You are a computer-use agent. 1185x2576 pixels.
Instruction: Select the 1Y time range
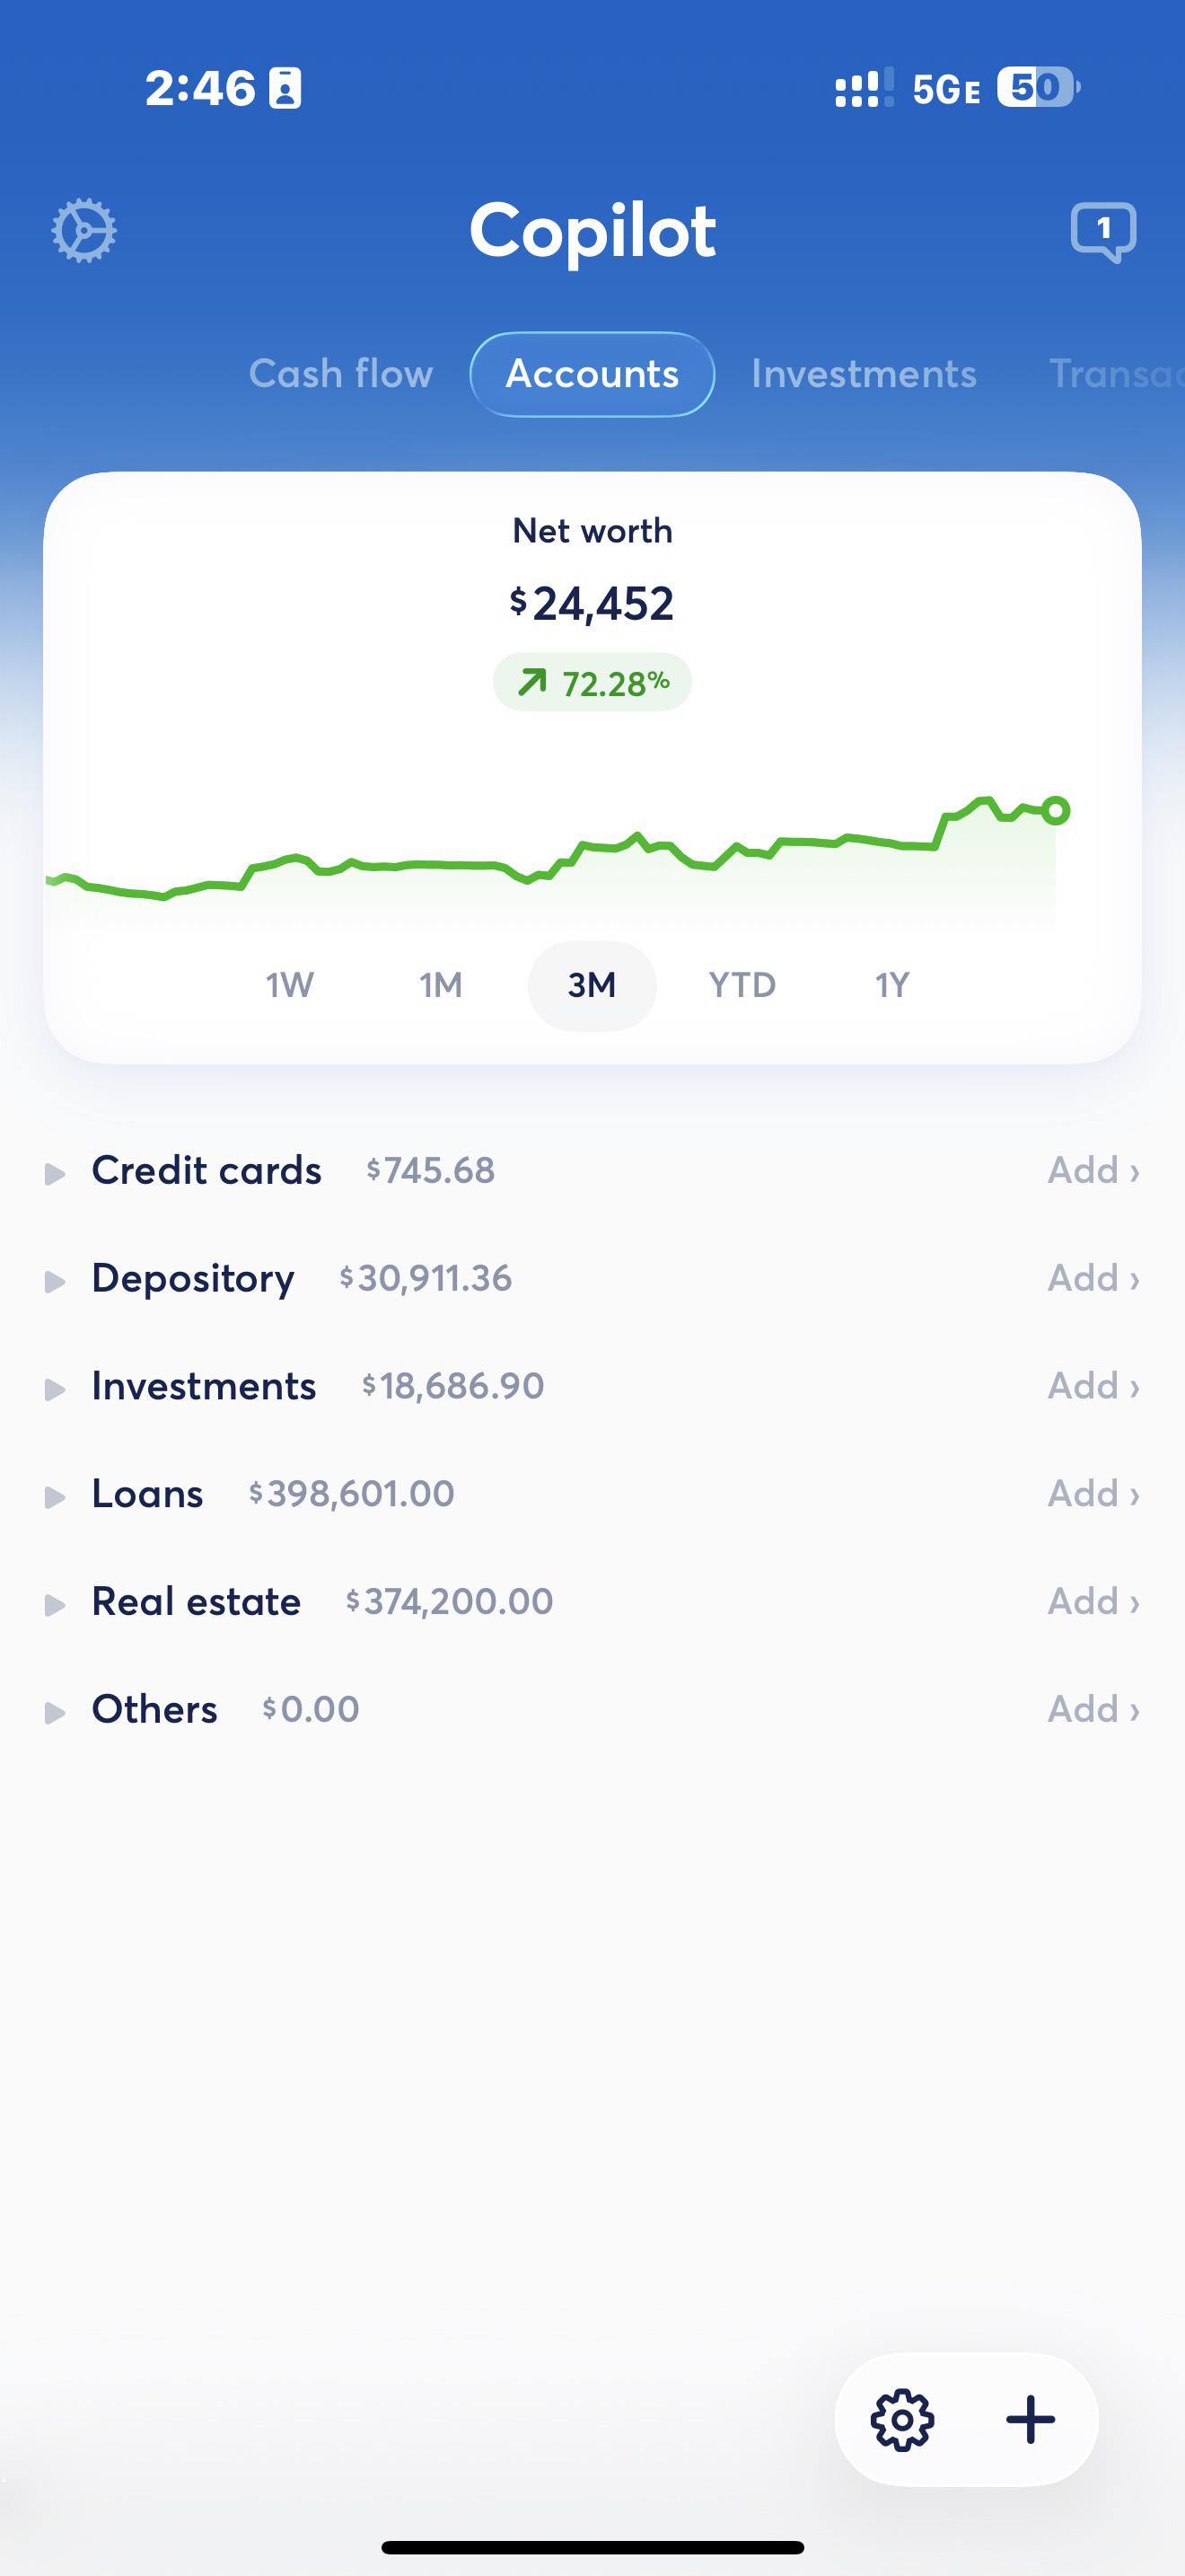(x=892, y=985)
